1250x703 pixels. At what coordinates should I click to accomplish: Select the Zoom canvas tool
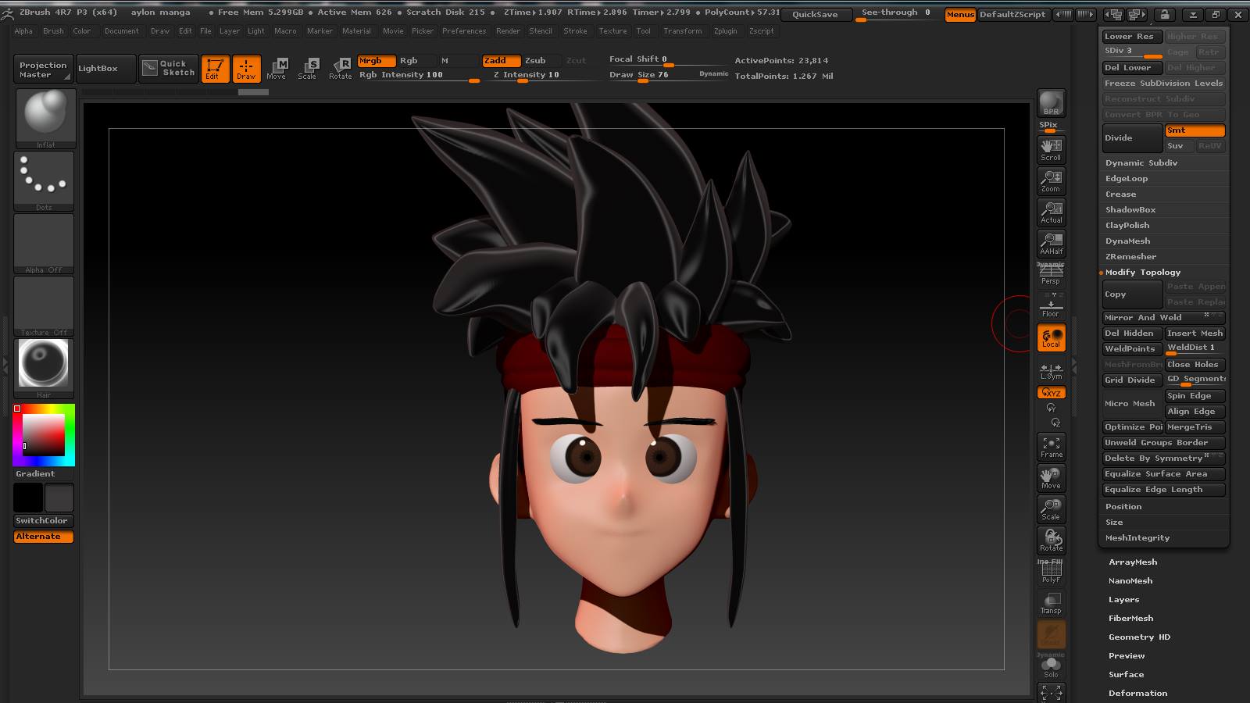pyautogui.click(x=1051, y=180)
